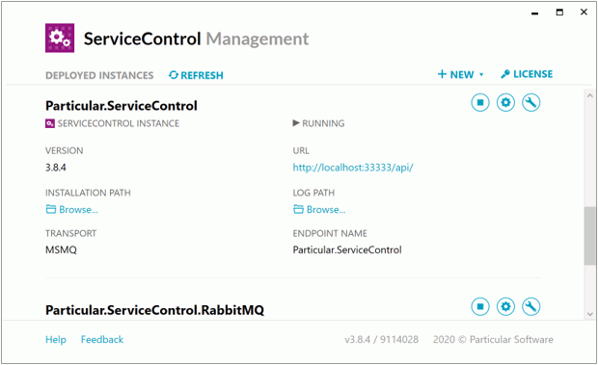Open the Help link
598x365 pixels.
coord(56,340)
